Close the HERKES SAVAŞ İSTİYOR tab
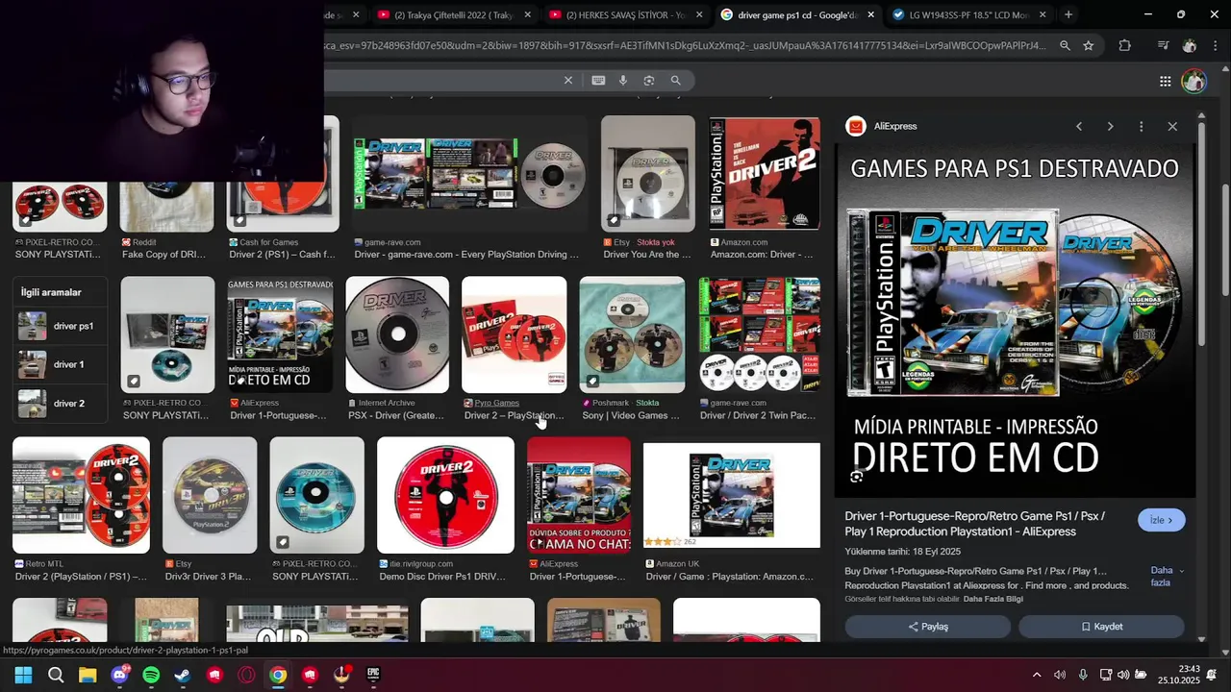 [x=699, y=14]
